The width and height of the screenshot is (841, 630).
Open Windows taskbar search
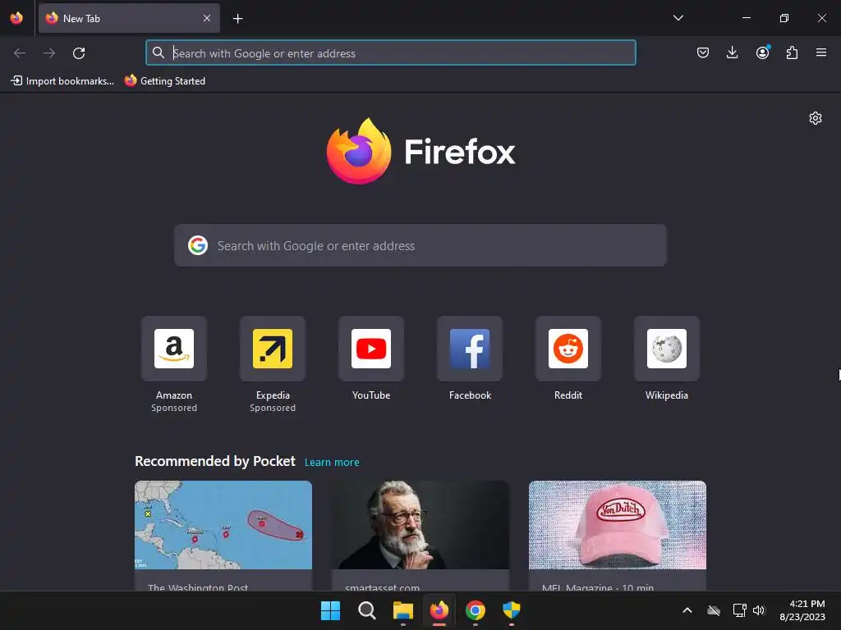click(367, 610)
